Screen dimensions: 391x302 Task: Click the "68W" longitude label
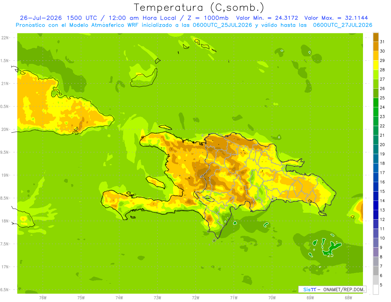348,297
